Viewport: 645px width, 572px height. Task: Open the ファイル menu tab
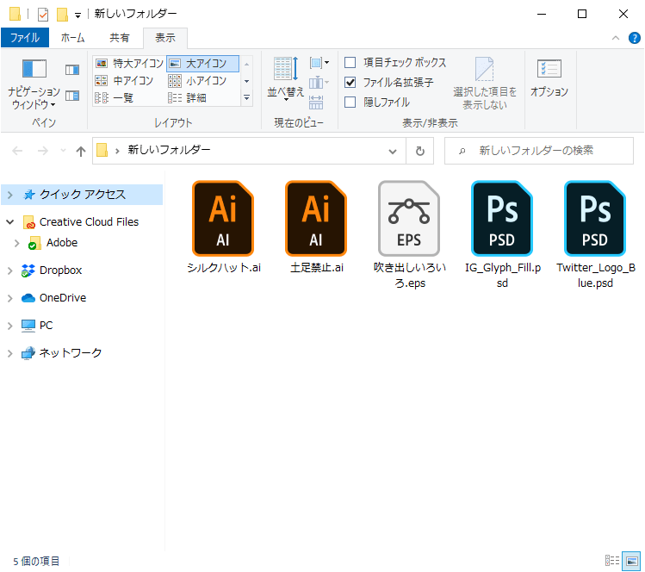click(x=25, y=38)
